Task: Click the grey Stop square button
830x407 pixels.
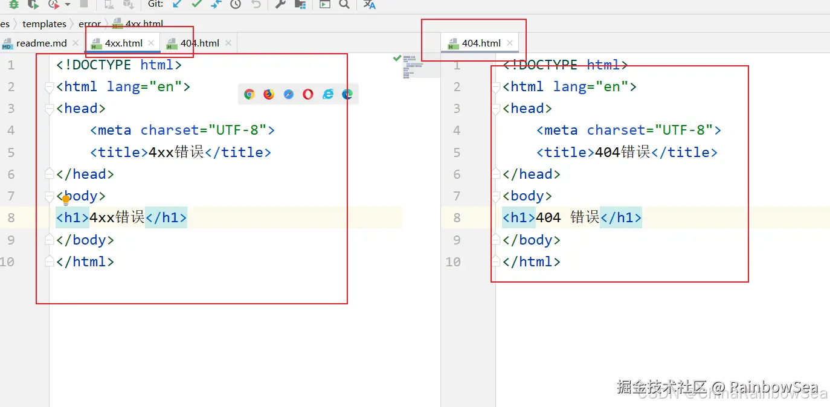Action: pos(84,4)
